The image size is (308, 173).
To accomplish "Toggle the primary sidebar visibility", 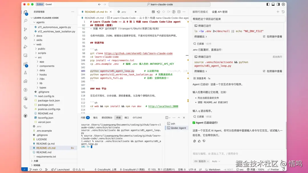I will [268, 4].
